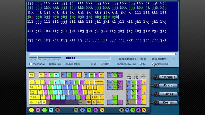Open the Instrukcja button
This screenshot has width=205, height=115.
tap(168, 77)
